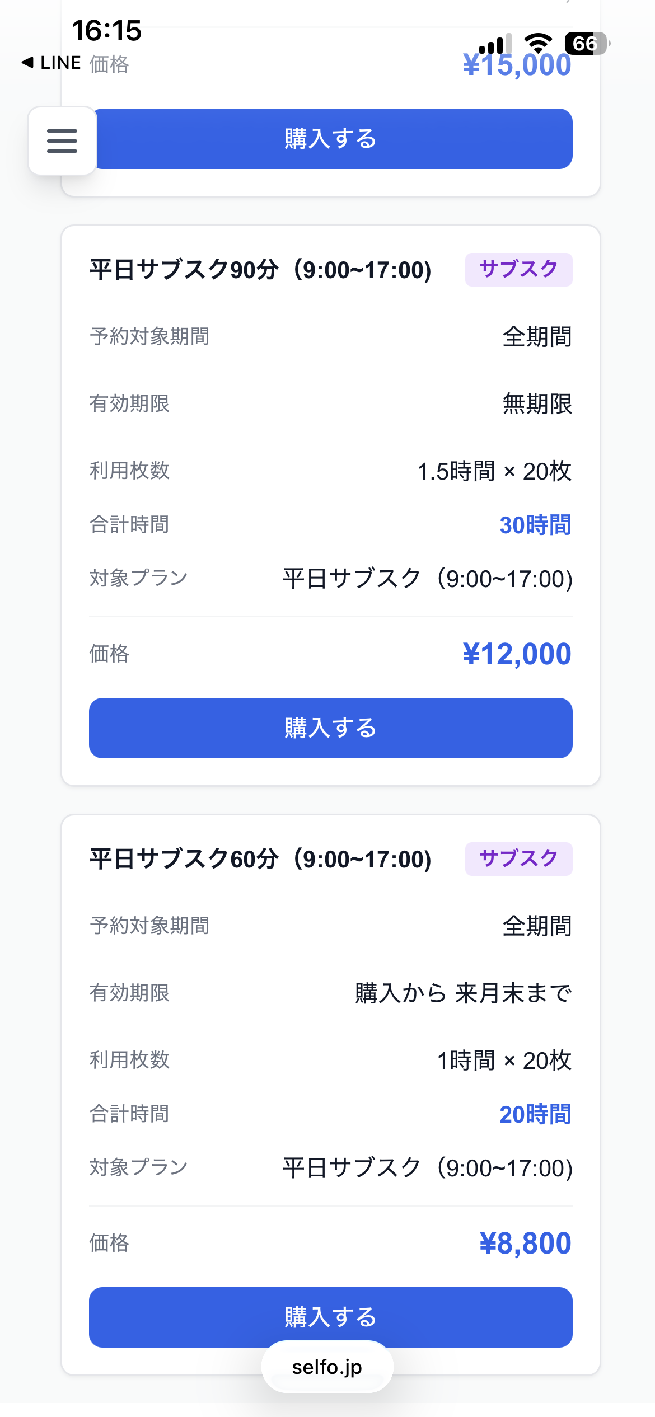Tap the ¥15,000 price at top
The image size is (655, 1417).
pyautogui.click(x=516, y=65)
